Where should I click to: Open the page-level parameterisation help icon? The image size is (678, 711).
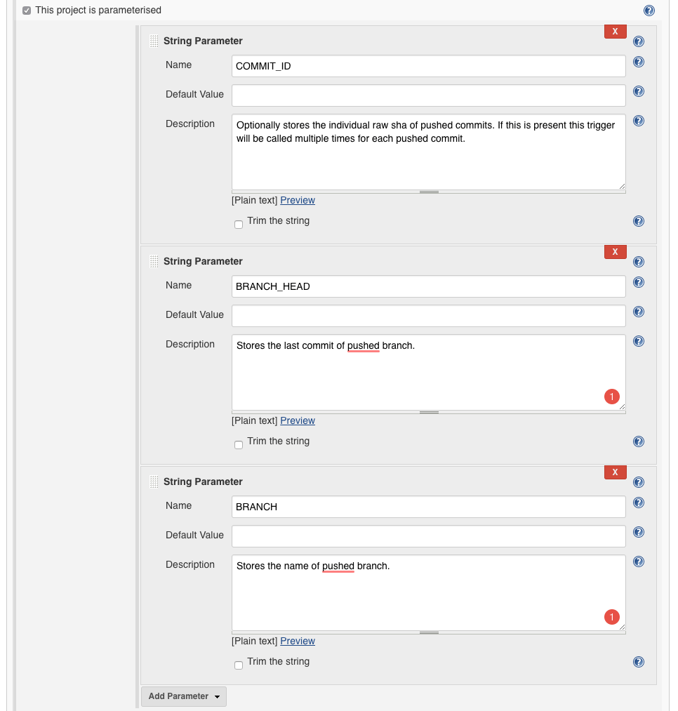point(649,10)
